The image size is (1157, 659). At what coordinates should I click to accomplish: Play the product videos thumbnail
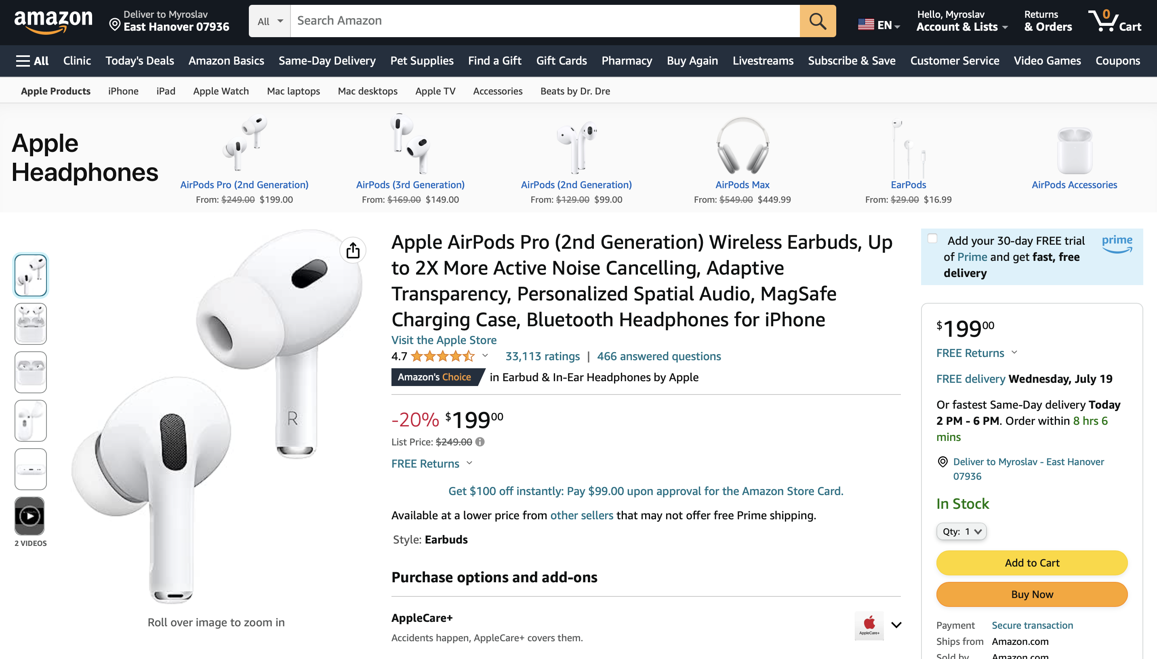(x=30, y=516)
